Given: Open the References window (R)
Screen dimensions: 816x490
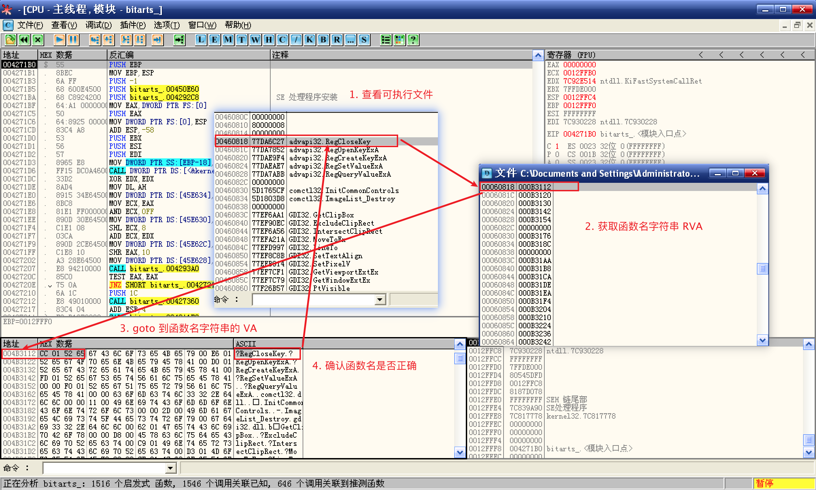Looking at the screenshot, I should click(336, 40).
